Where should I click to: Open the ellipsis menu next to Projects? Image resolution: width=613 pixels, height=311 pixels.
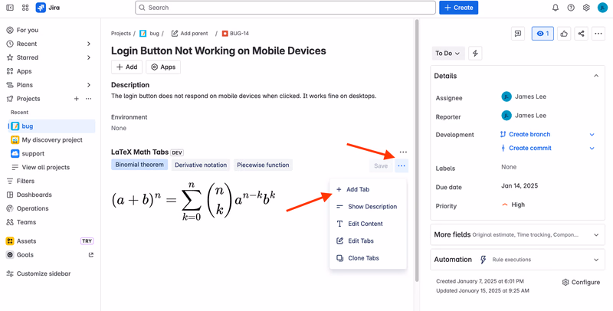(88, 99)
